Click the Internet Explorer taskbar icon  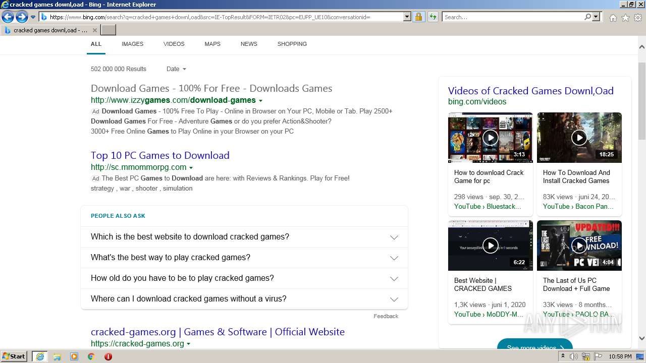[x=39, y=356]
